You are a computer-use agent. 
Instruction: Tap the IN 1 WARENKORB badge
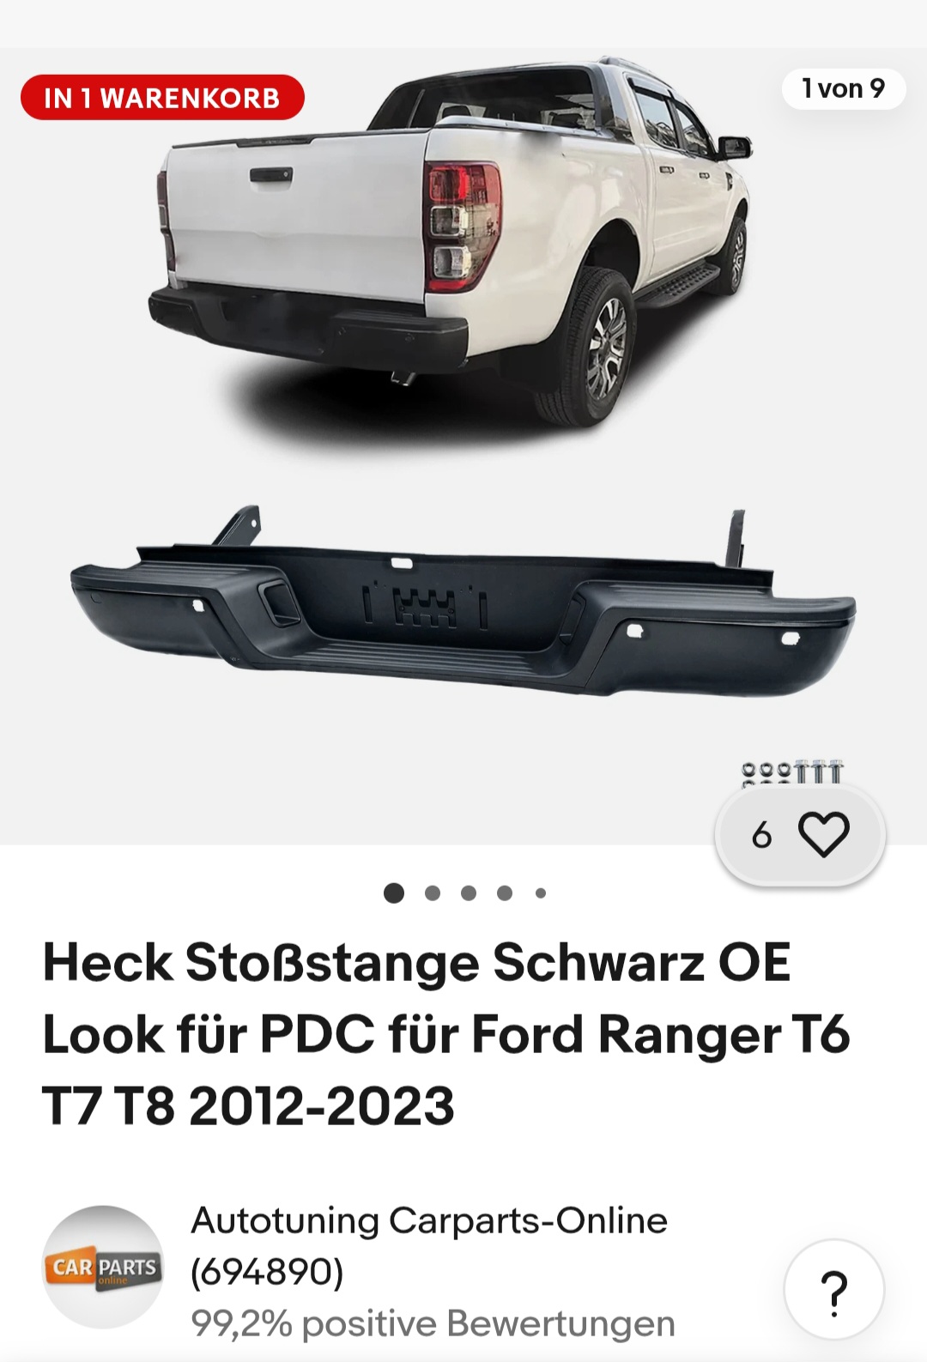pos(162,98)
